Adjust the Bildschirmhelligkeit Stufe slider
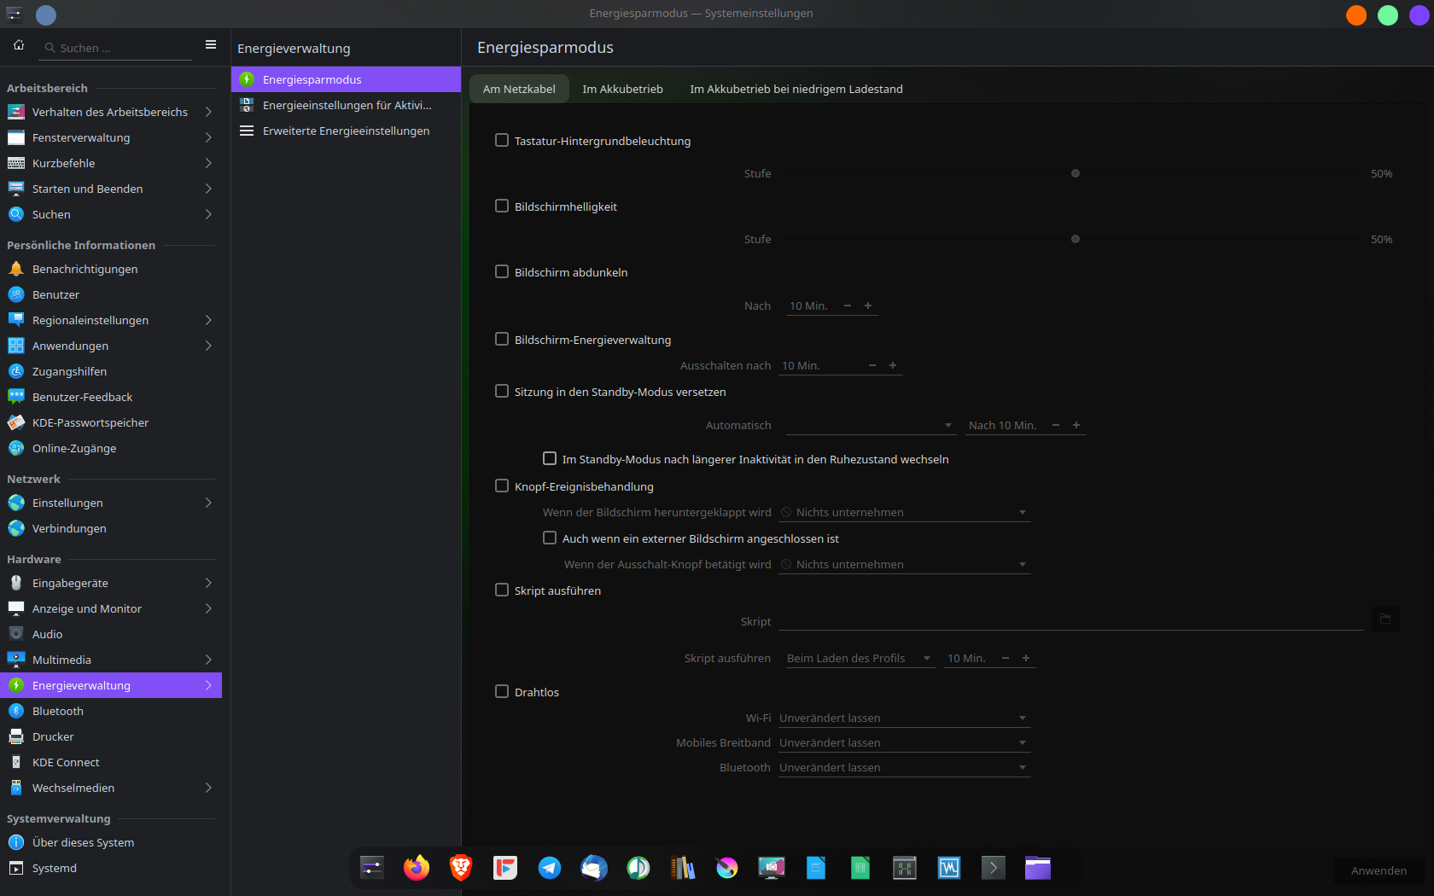The width and height of the screenshot is (1434, 896). click(1075, 239)
